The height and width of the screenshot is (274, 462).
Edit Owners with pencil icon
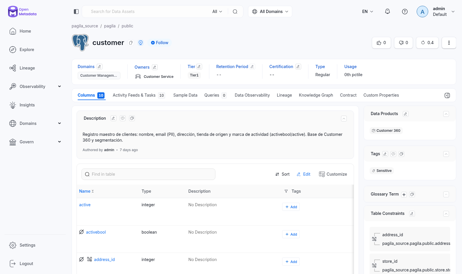click(x=155, y=67)
